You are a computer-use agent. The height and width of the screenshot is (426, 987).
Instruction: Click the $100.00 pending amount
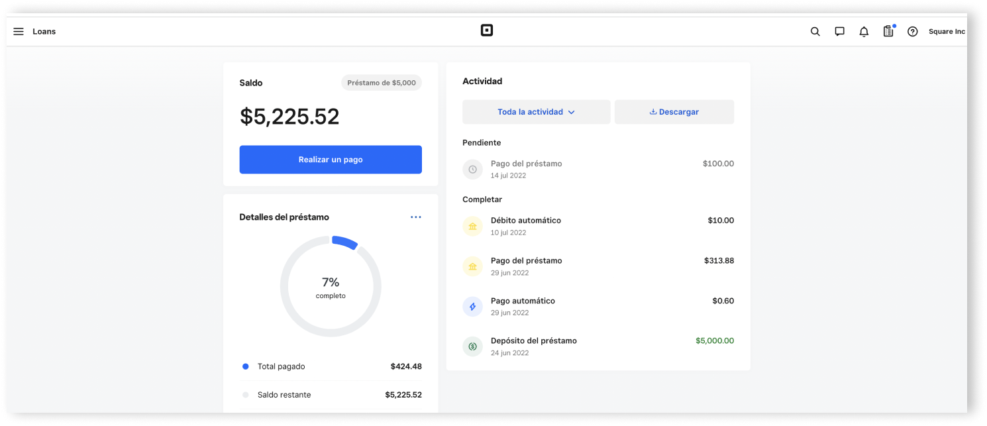tap(718, 164)
